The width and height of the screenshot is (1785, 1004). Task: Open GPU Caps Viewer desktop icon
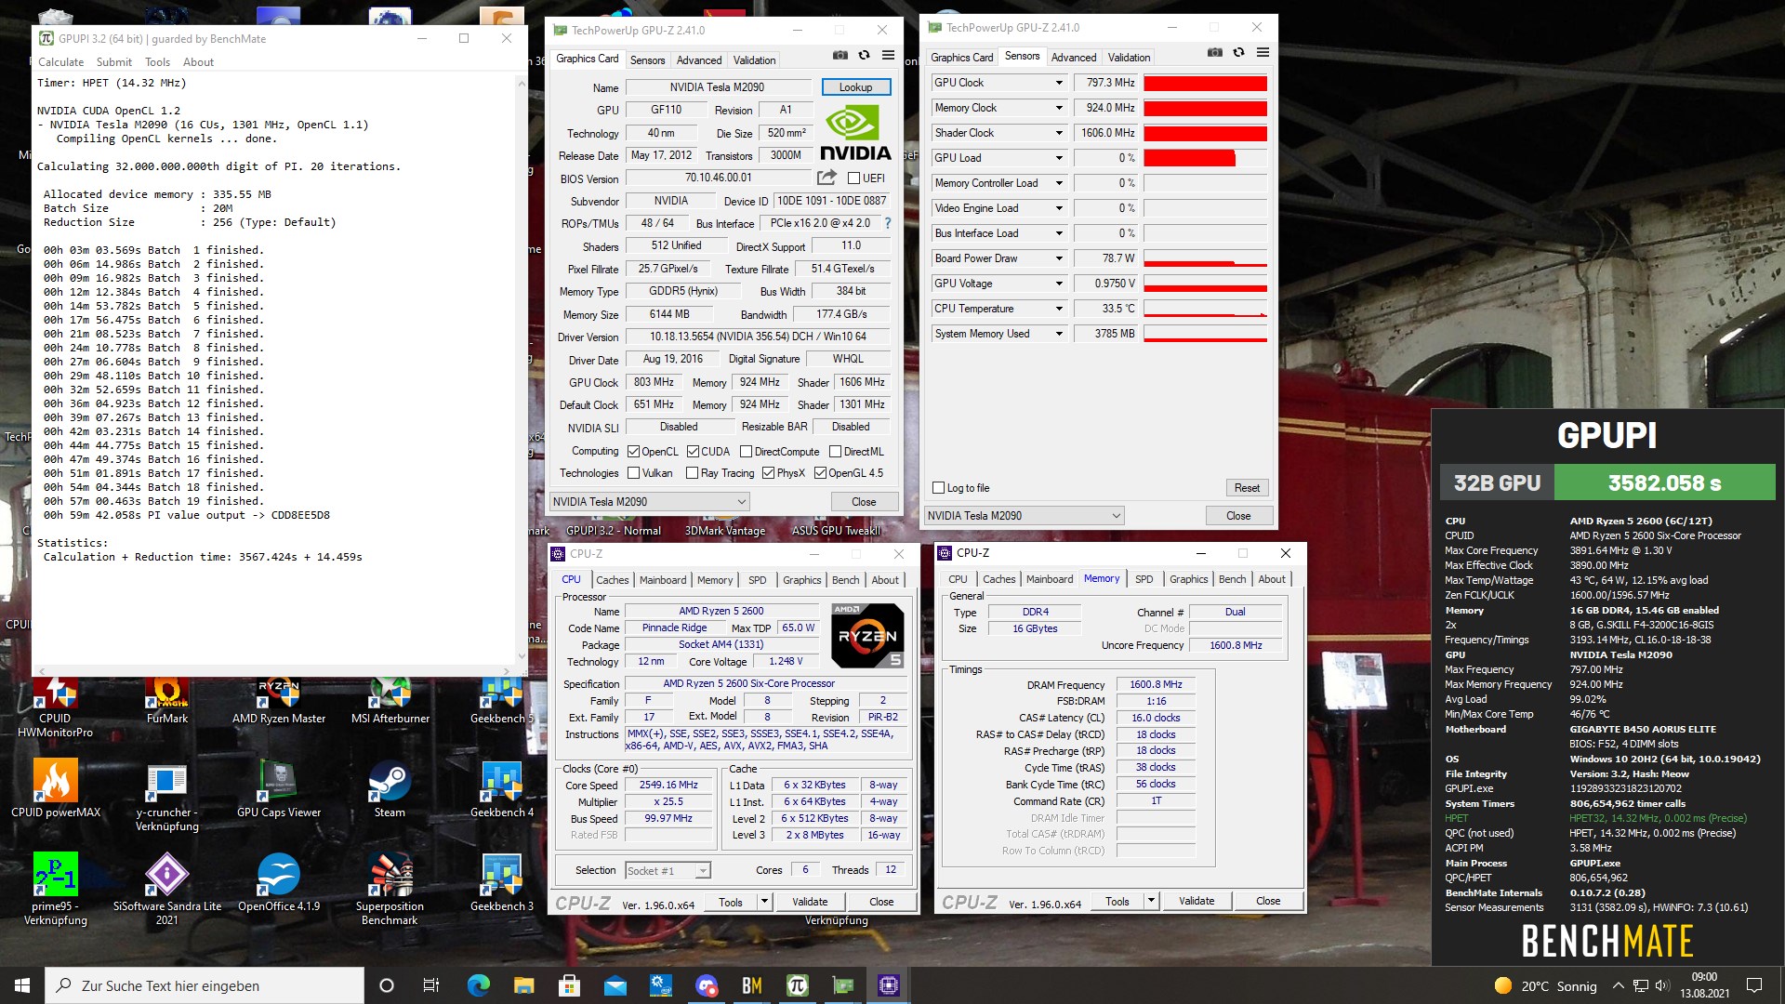pos(279,788)
